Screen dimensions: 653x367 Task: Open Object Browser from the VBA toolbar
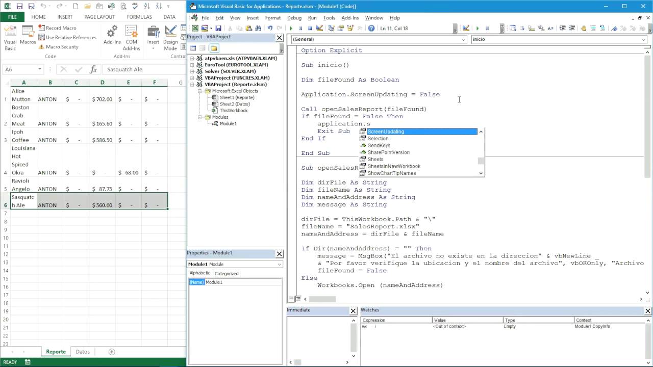pos(350,28)
